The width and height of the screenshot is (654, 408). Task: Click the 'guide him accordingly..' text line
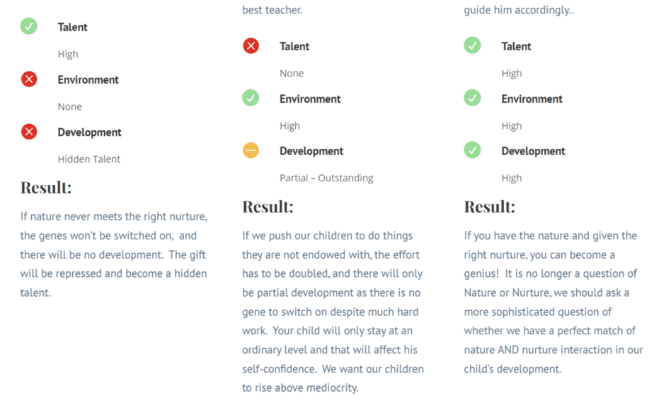tap(519, 10)
